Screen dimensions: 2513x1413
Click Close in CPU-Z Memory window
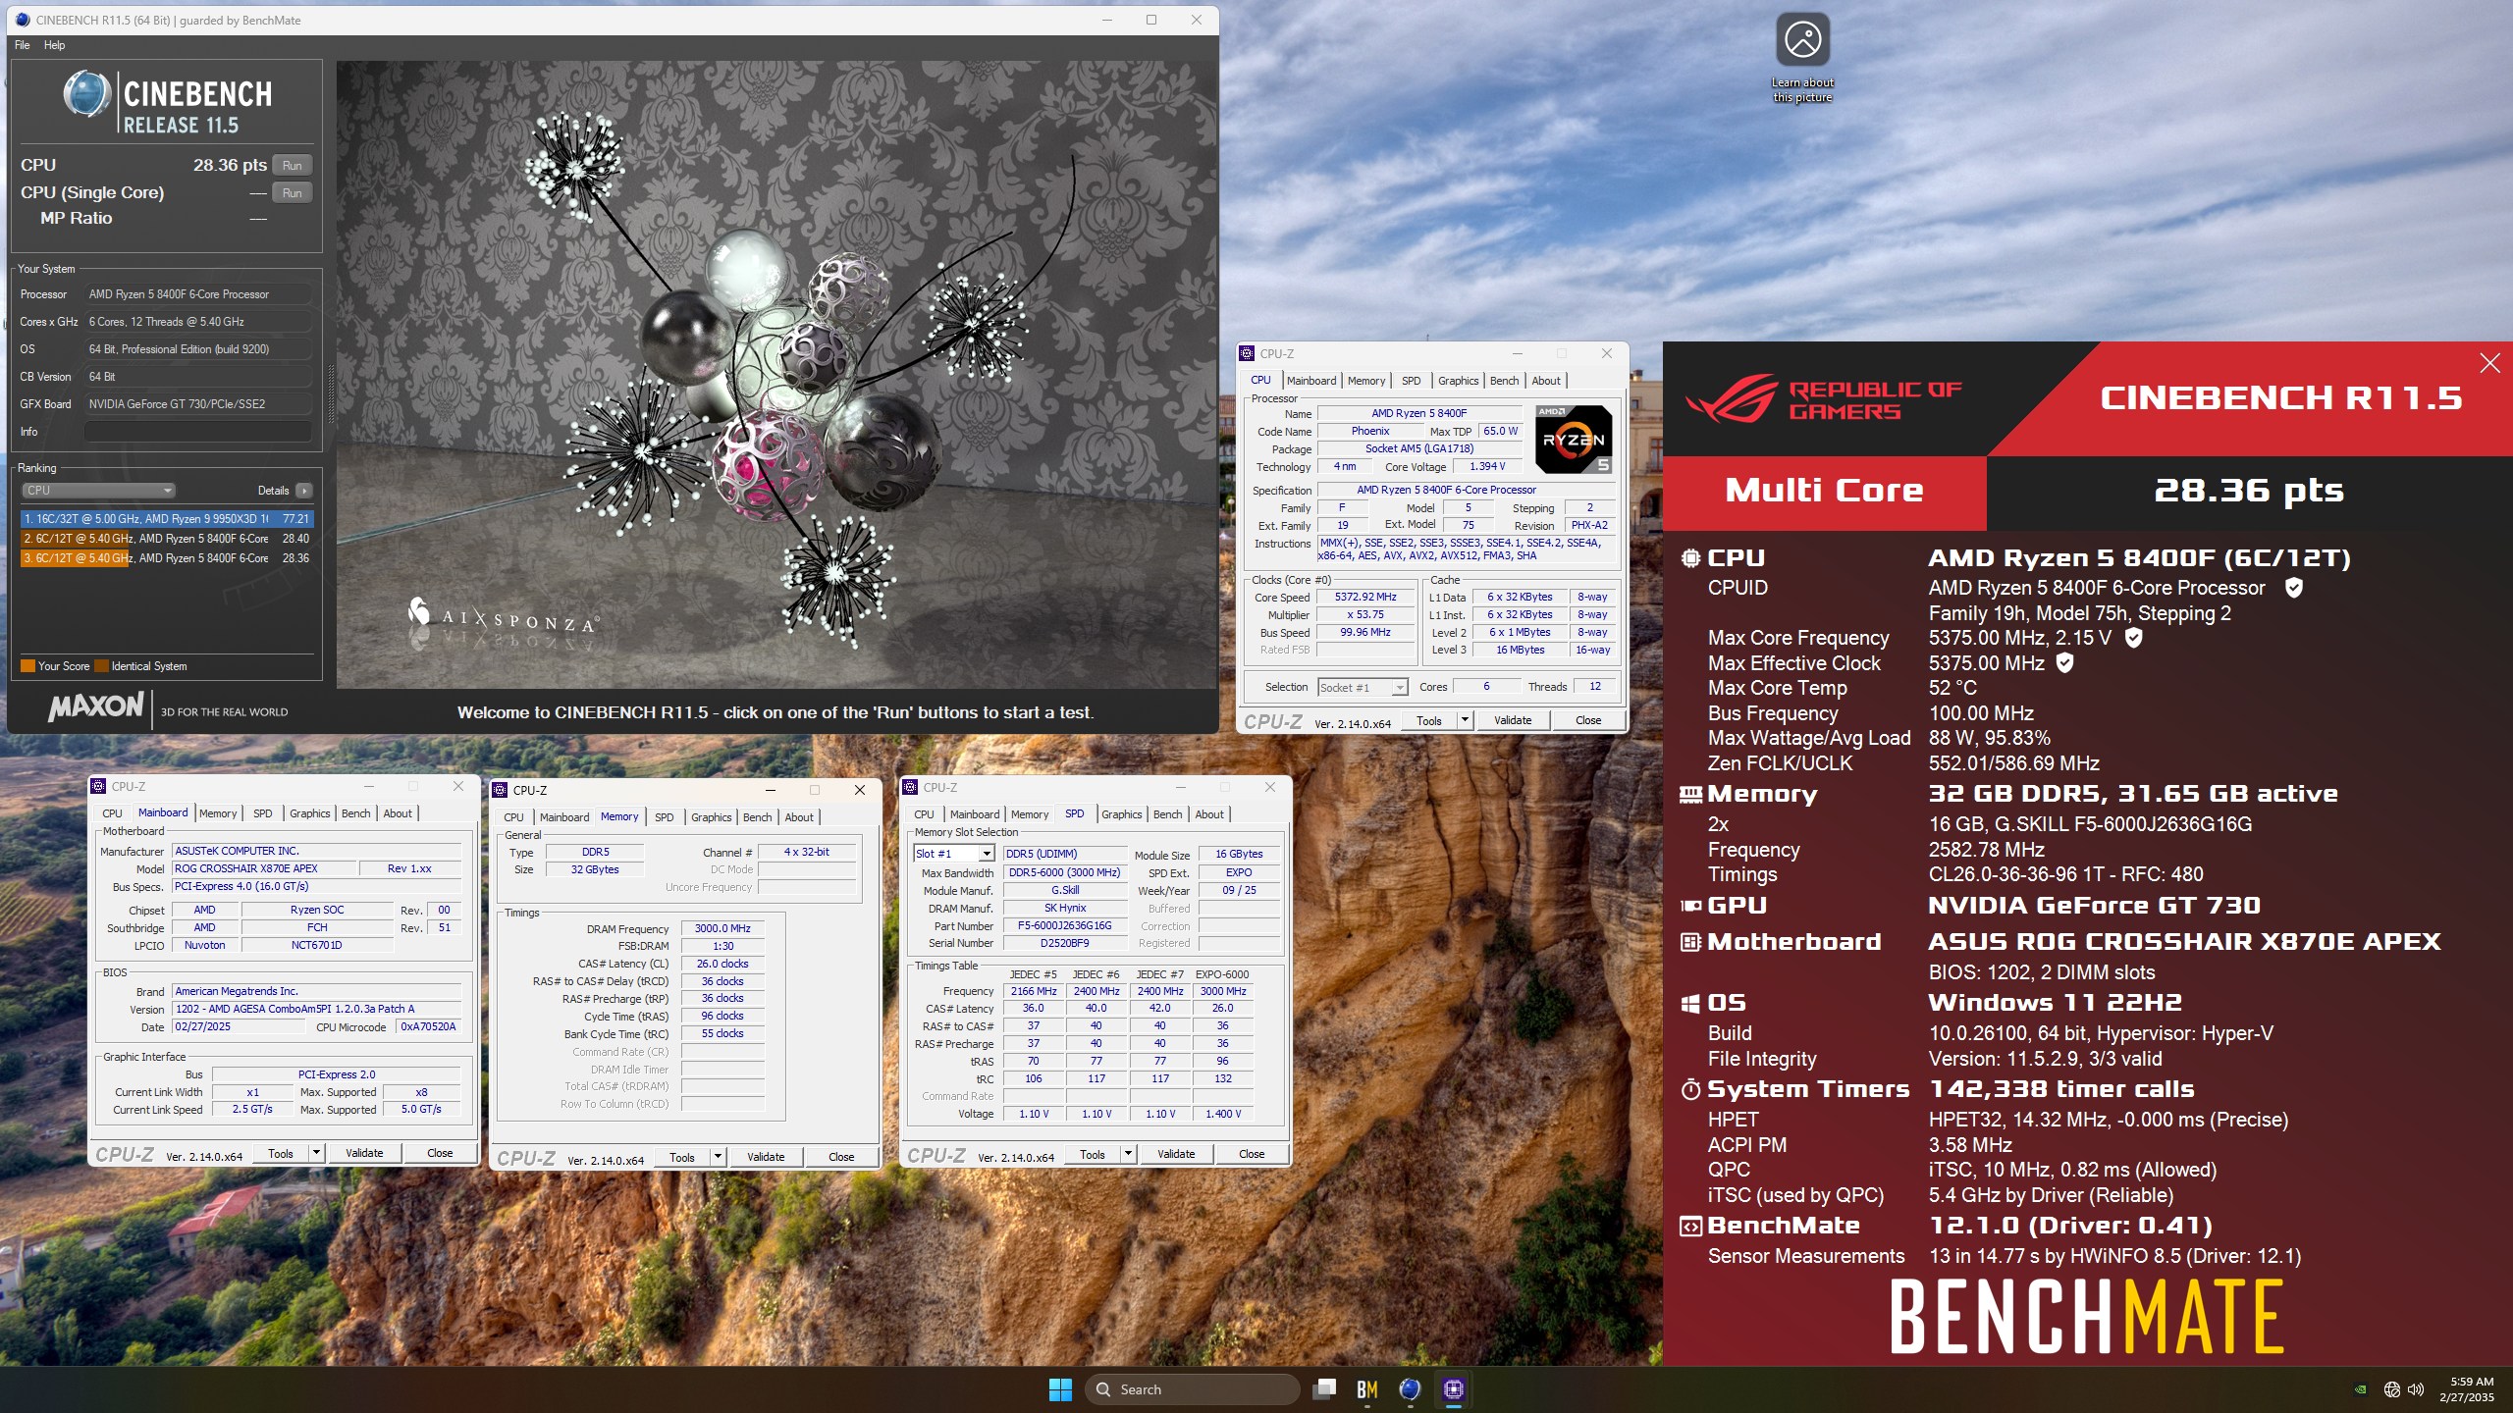841,1157
